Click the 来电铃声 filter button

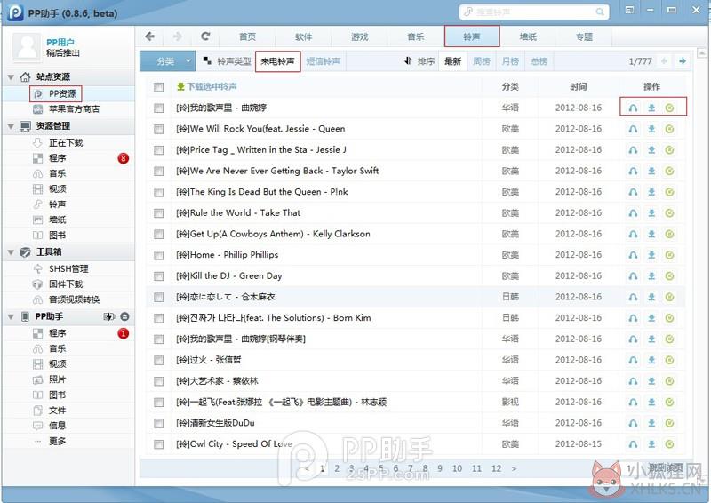(x=277, y=61)
